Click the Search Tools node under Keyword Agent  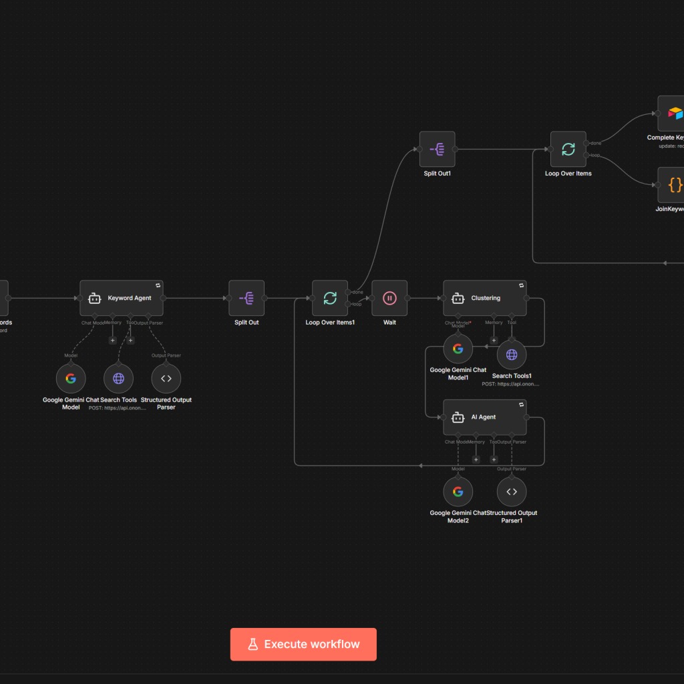118,379
